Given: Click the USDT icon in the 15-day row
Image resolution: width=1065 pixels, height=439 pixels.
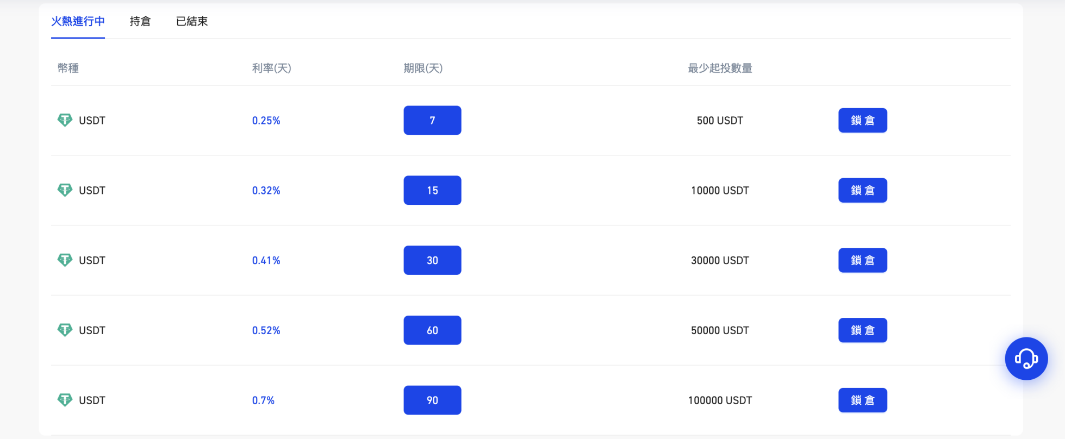Looking at the screenshot, I should (x=65, y=190).
